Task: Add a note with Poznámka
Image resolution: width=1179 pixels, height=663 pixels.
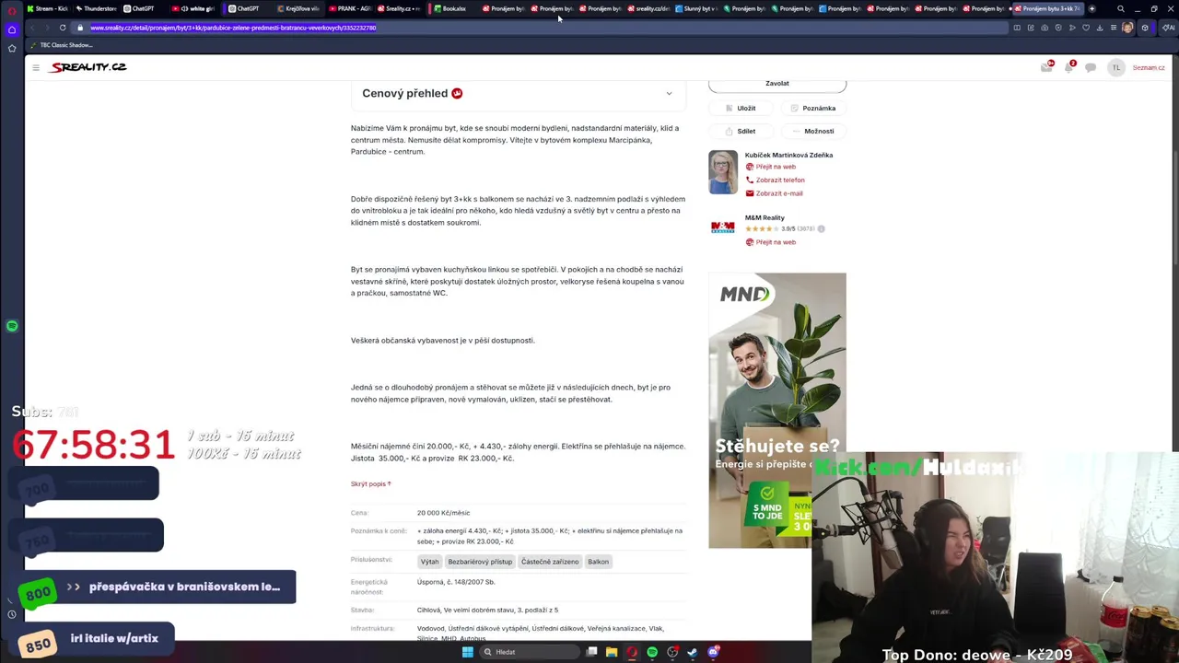Action: 812,108
